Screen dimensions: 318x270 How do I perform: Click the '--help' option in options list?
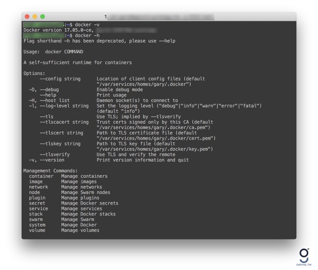coord(48,95)
